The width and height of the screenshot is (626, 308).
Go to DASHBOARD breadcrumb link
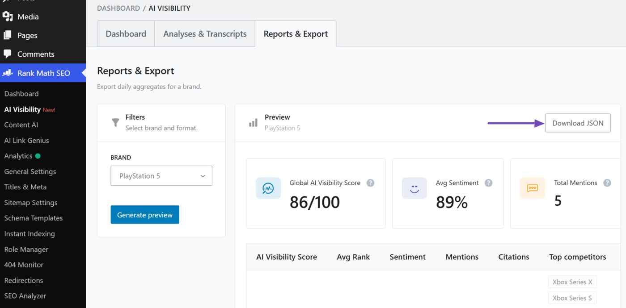coord(118,8)
